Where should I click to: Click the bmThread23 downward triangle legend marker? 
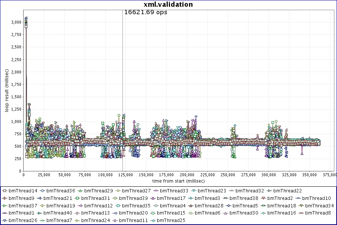(194, 191)
